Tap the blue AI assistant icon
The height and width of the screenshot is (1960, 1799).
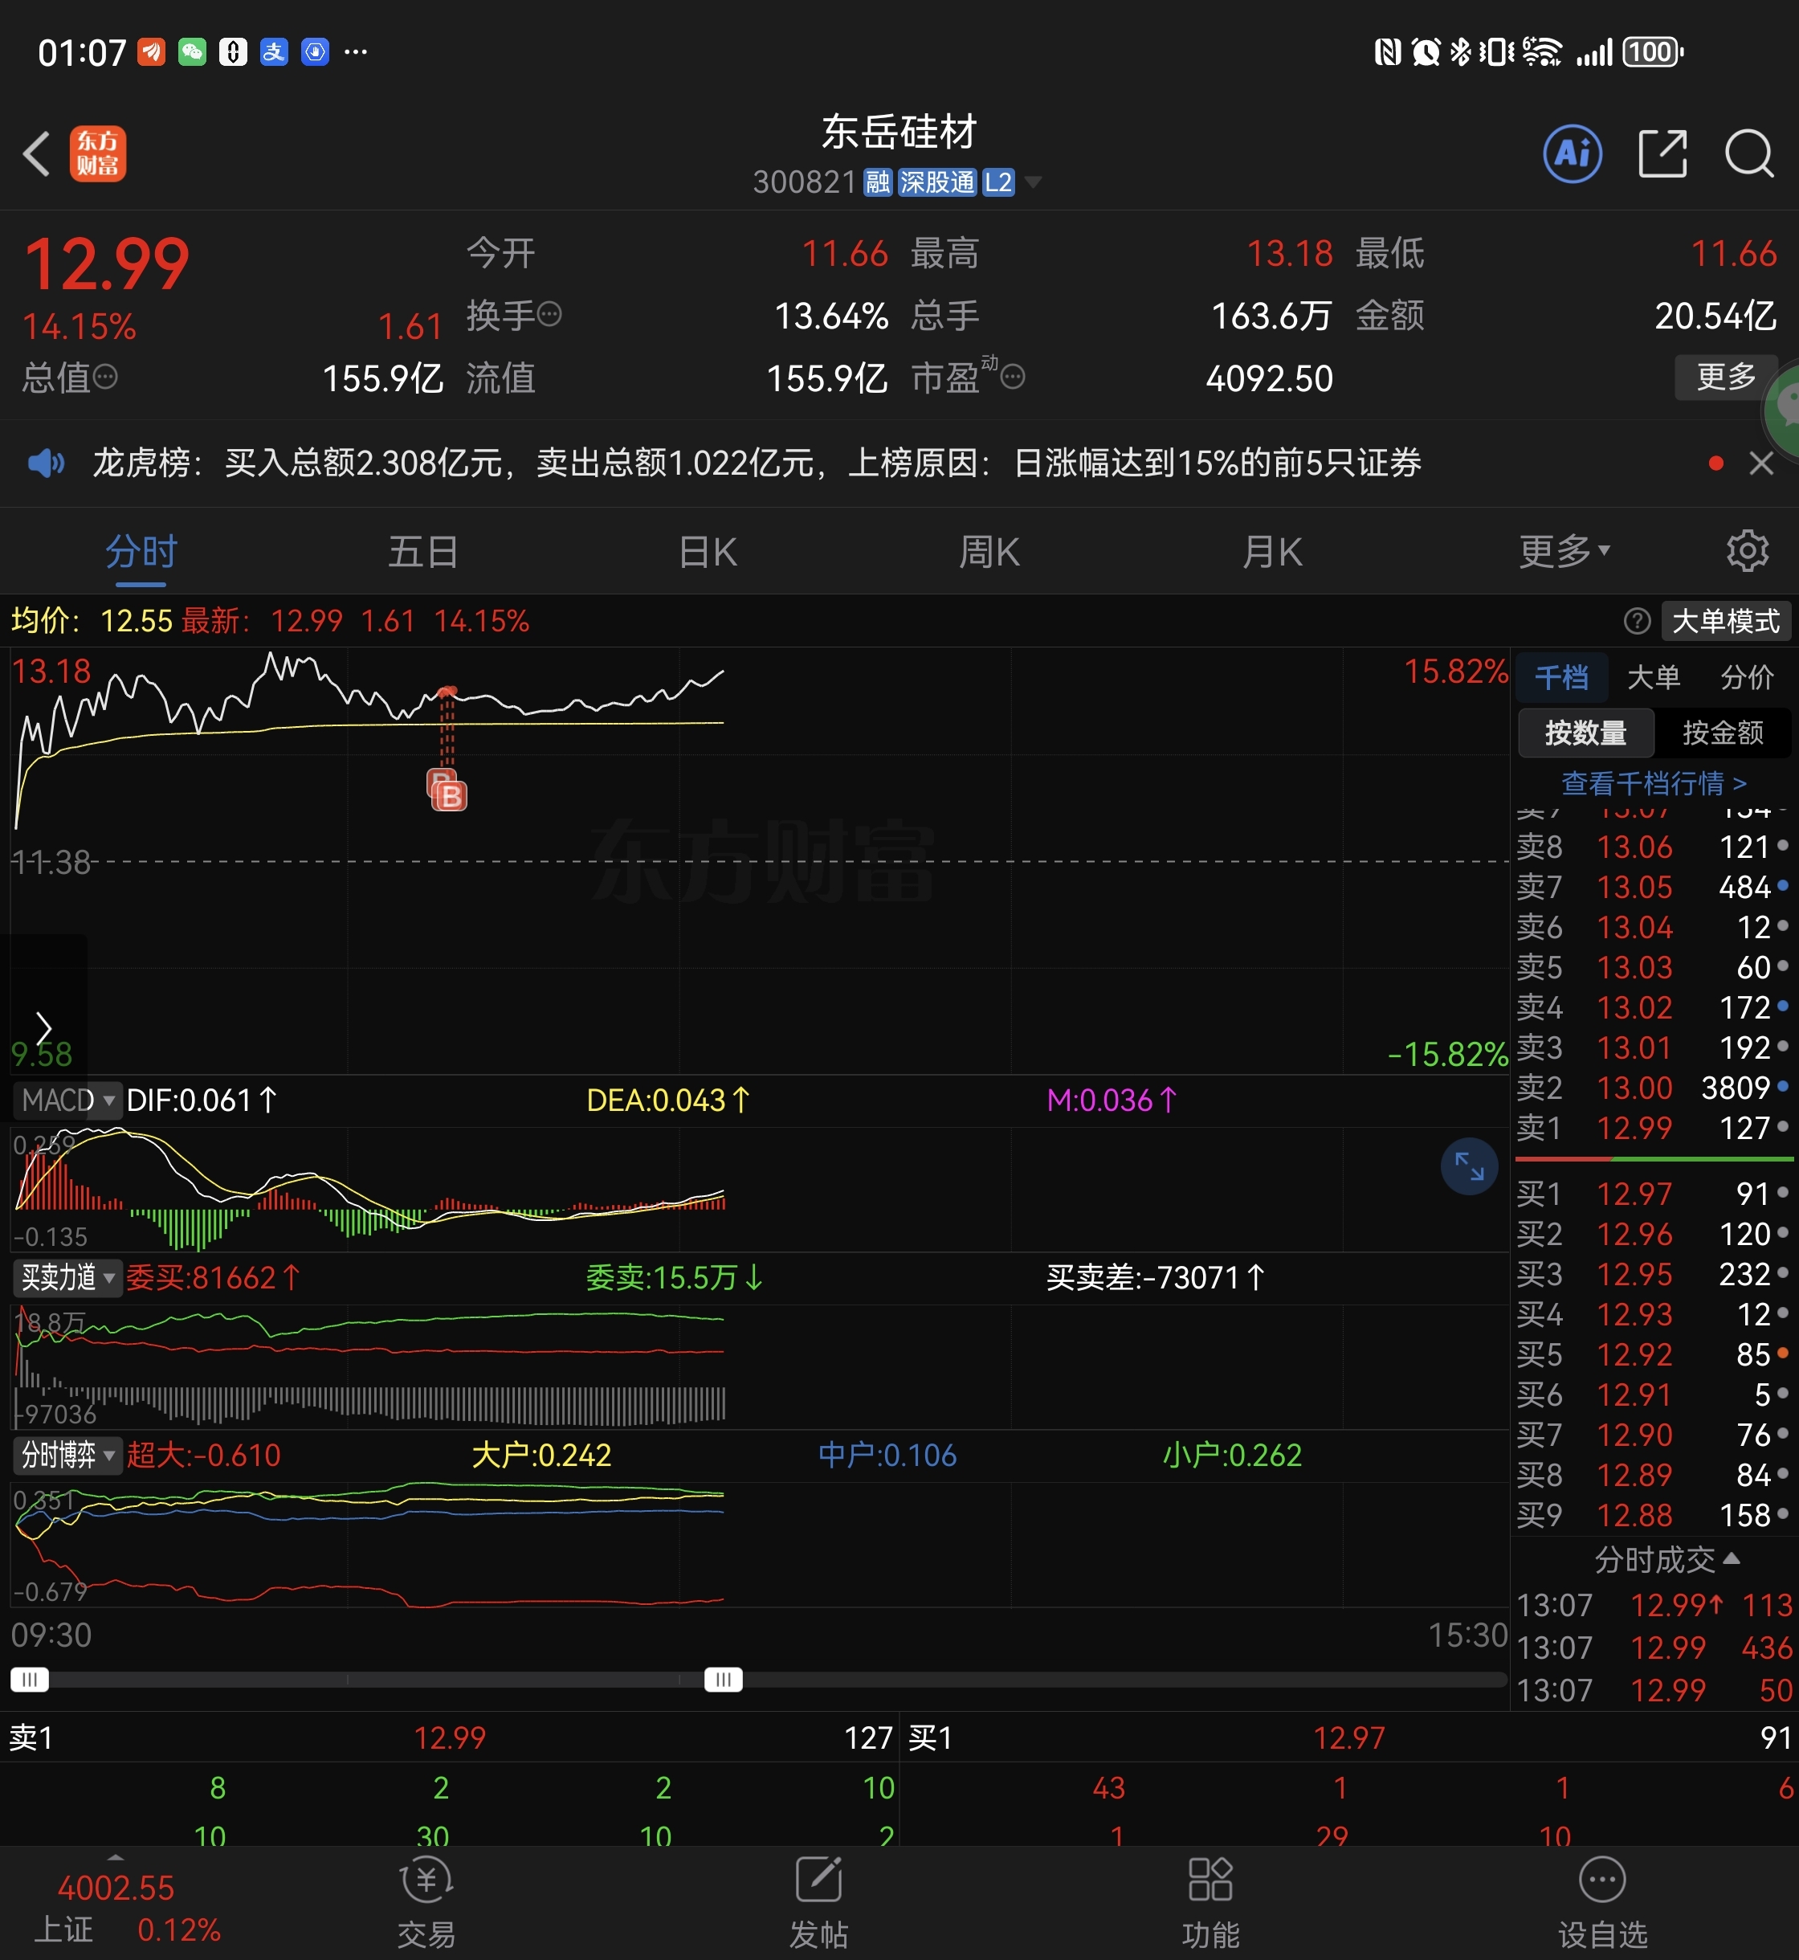point(1573,154)
